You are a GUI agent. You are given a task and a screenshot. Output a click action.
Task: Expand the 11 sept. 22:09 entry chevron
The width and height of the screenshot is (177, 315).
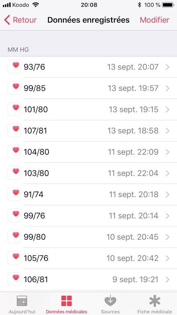click(168, 152)
